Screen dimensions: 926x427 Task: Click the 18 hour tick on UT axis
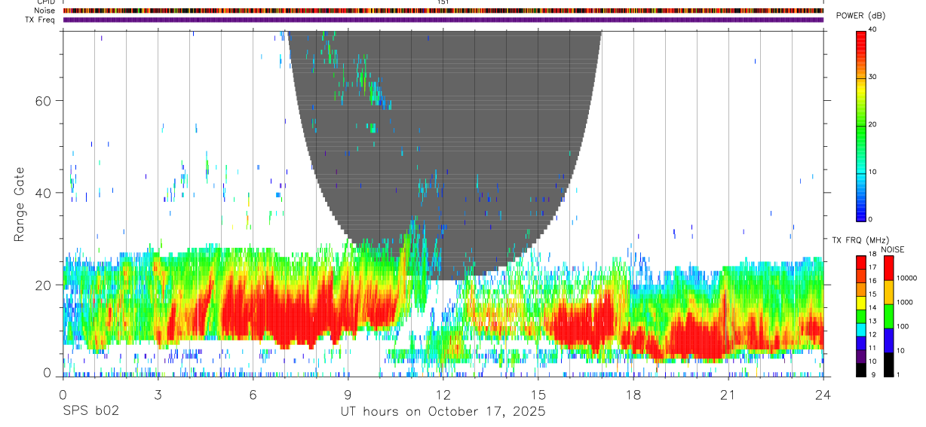point(633,394)
